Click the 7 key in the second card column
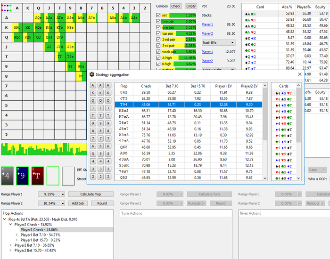This screenshot has width=330, height=259. 100,138
